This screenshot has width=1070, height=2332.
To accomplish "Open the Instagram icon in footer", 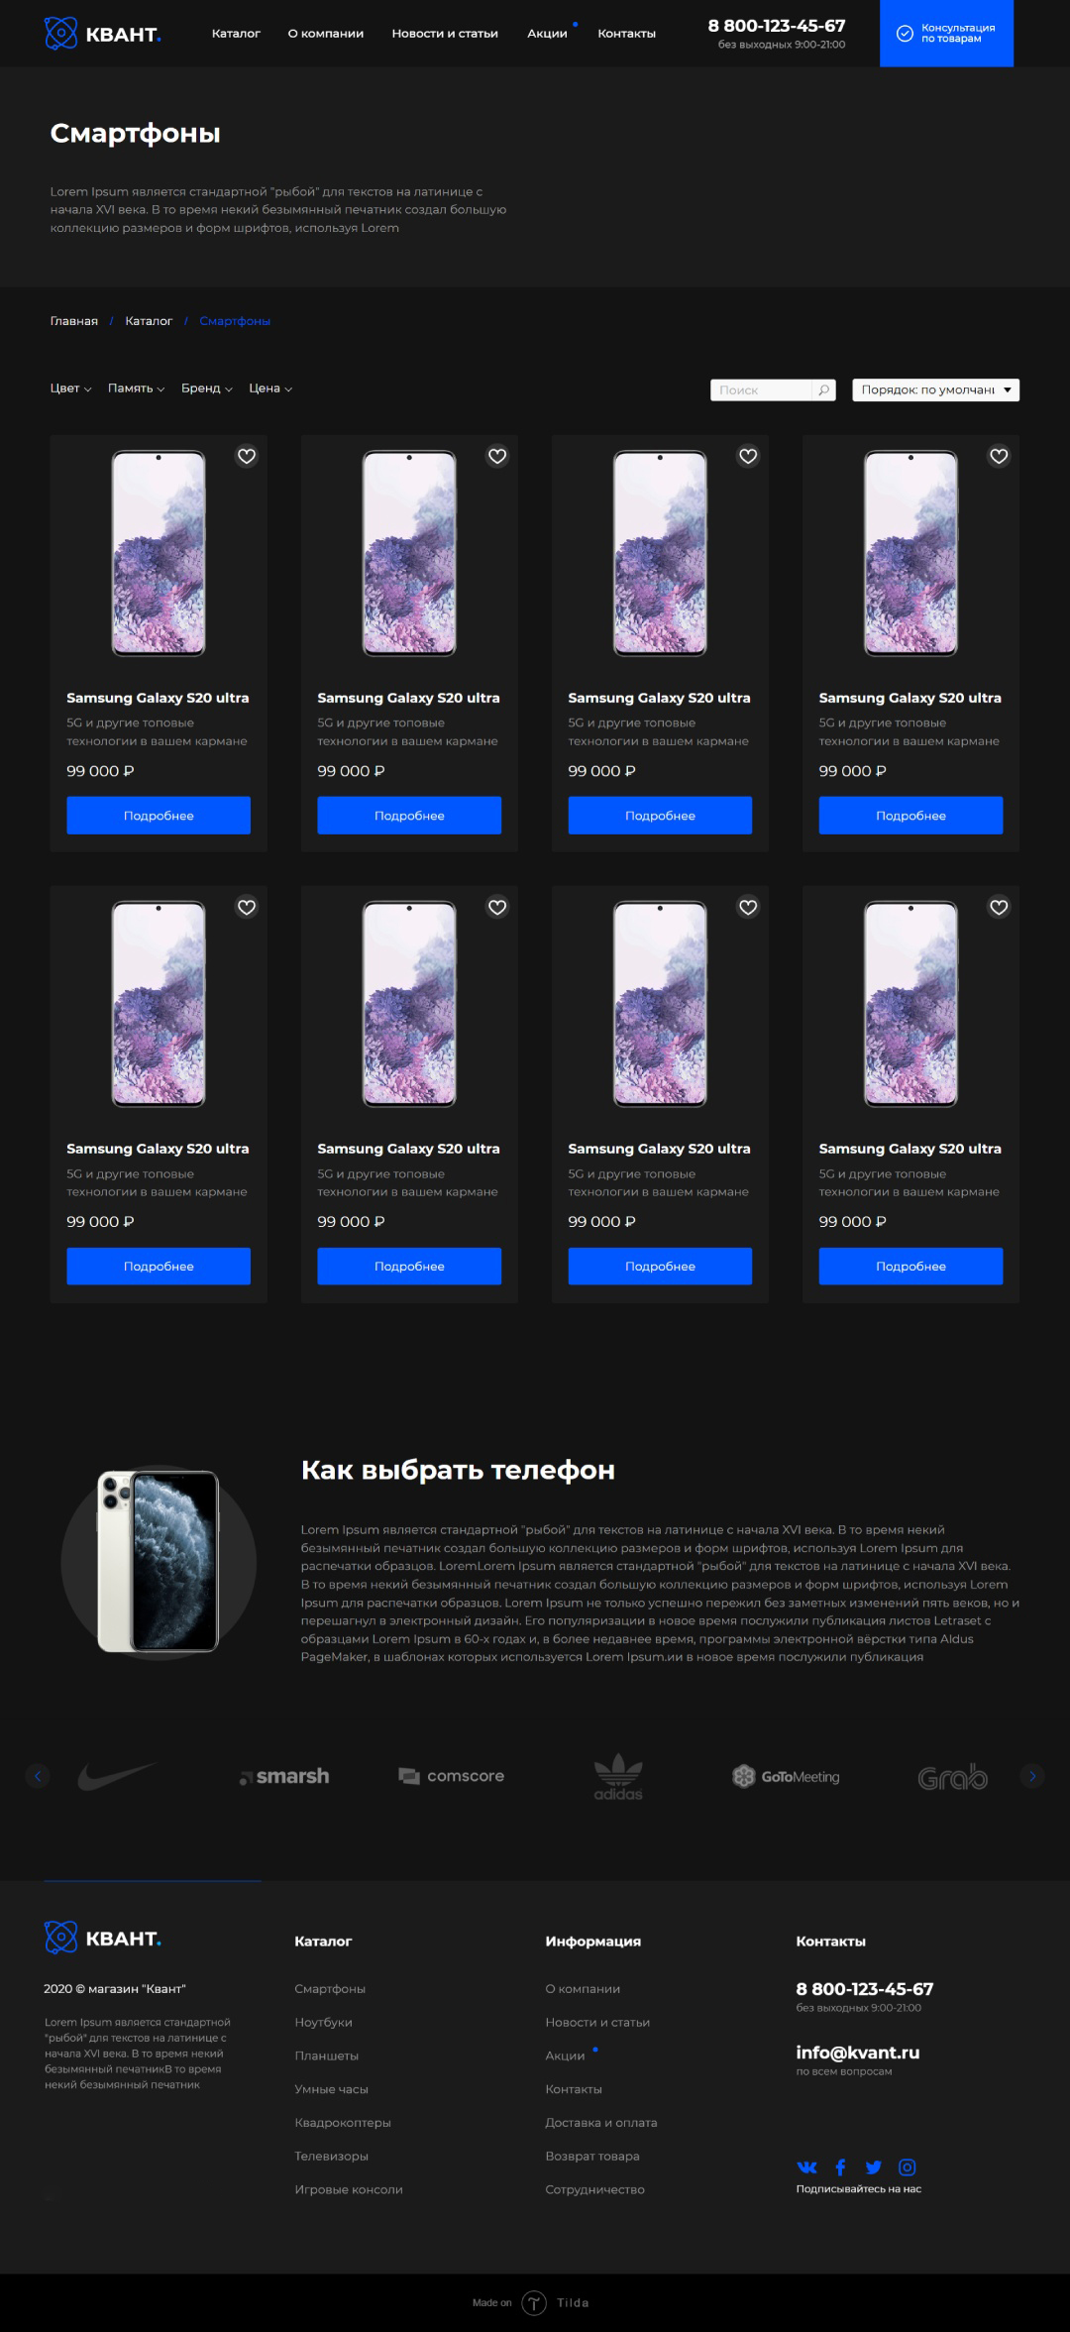I will pyautogui.click(x=907, y=2167).
